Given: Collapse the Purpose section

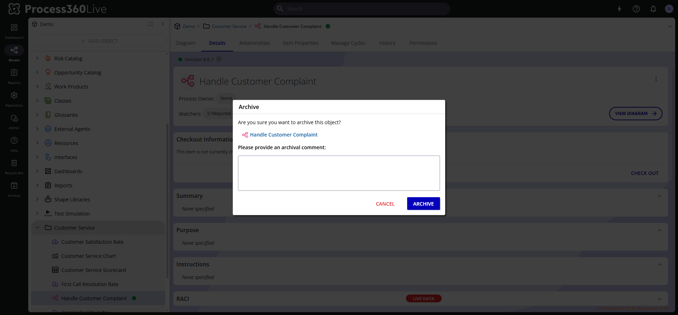Looking at the screenshot, I should 659,230.
